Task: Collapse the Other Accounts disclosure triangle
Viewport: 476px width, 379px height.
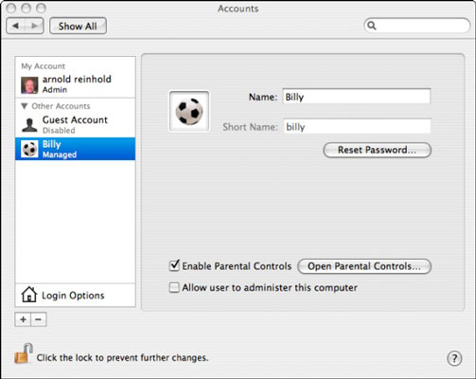Action: tap(25, 106)
